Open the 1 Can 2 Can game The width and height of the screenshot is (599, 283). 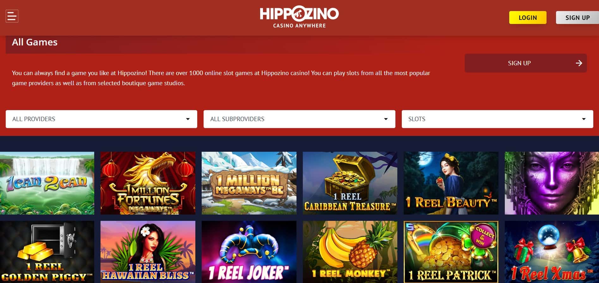pyautogui.click(x=47, y=183)
